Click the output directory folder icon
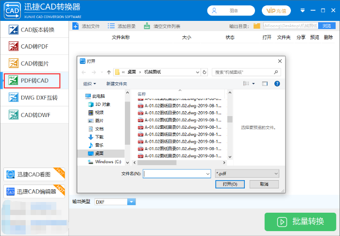Screen dimensions: 340x236 (257, 26)
